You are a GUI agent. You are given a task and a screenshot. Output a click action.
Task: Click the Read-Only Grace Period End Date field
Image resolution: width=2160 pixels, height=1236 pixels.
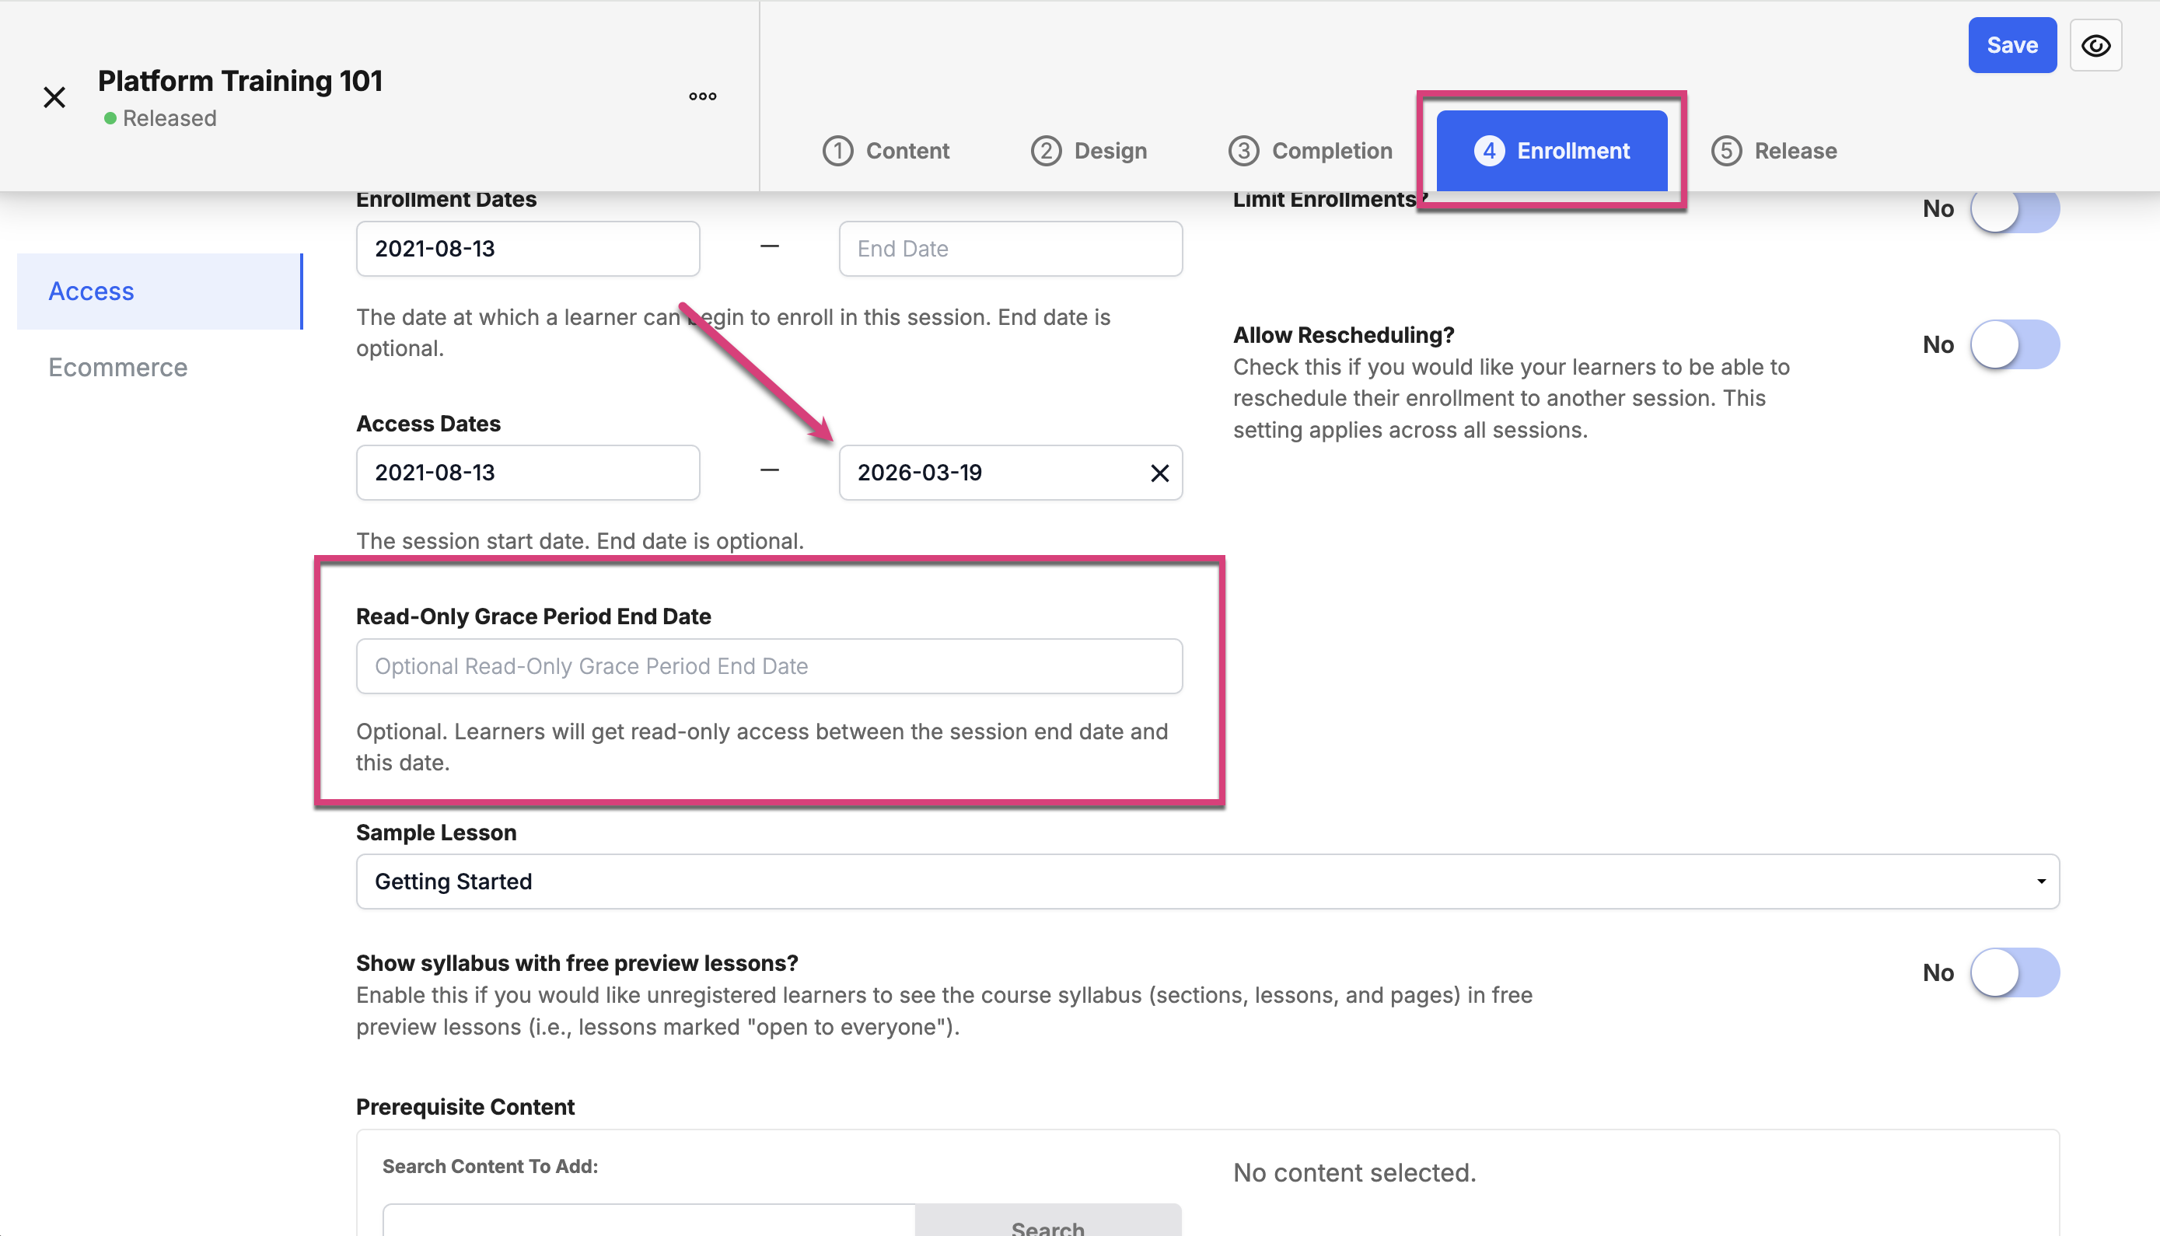[x=769, y=666]
